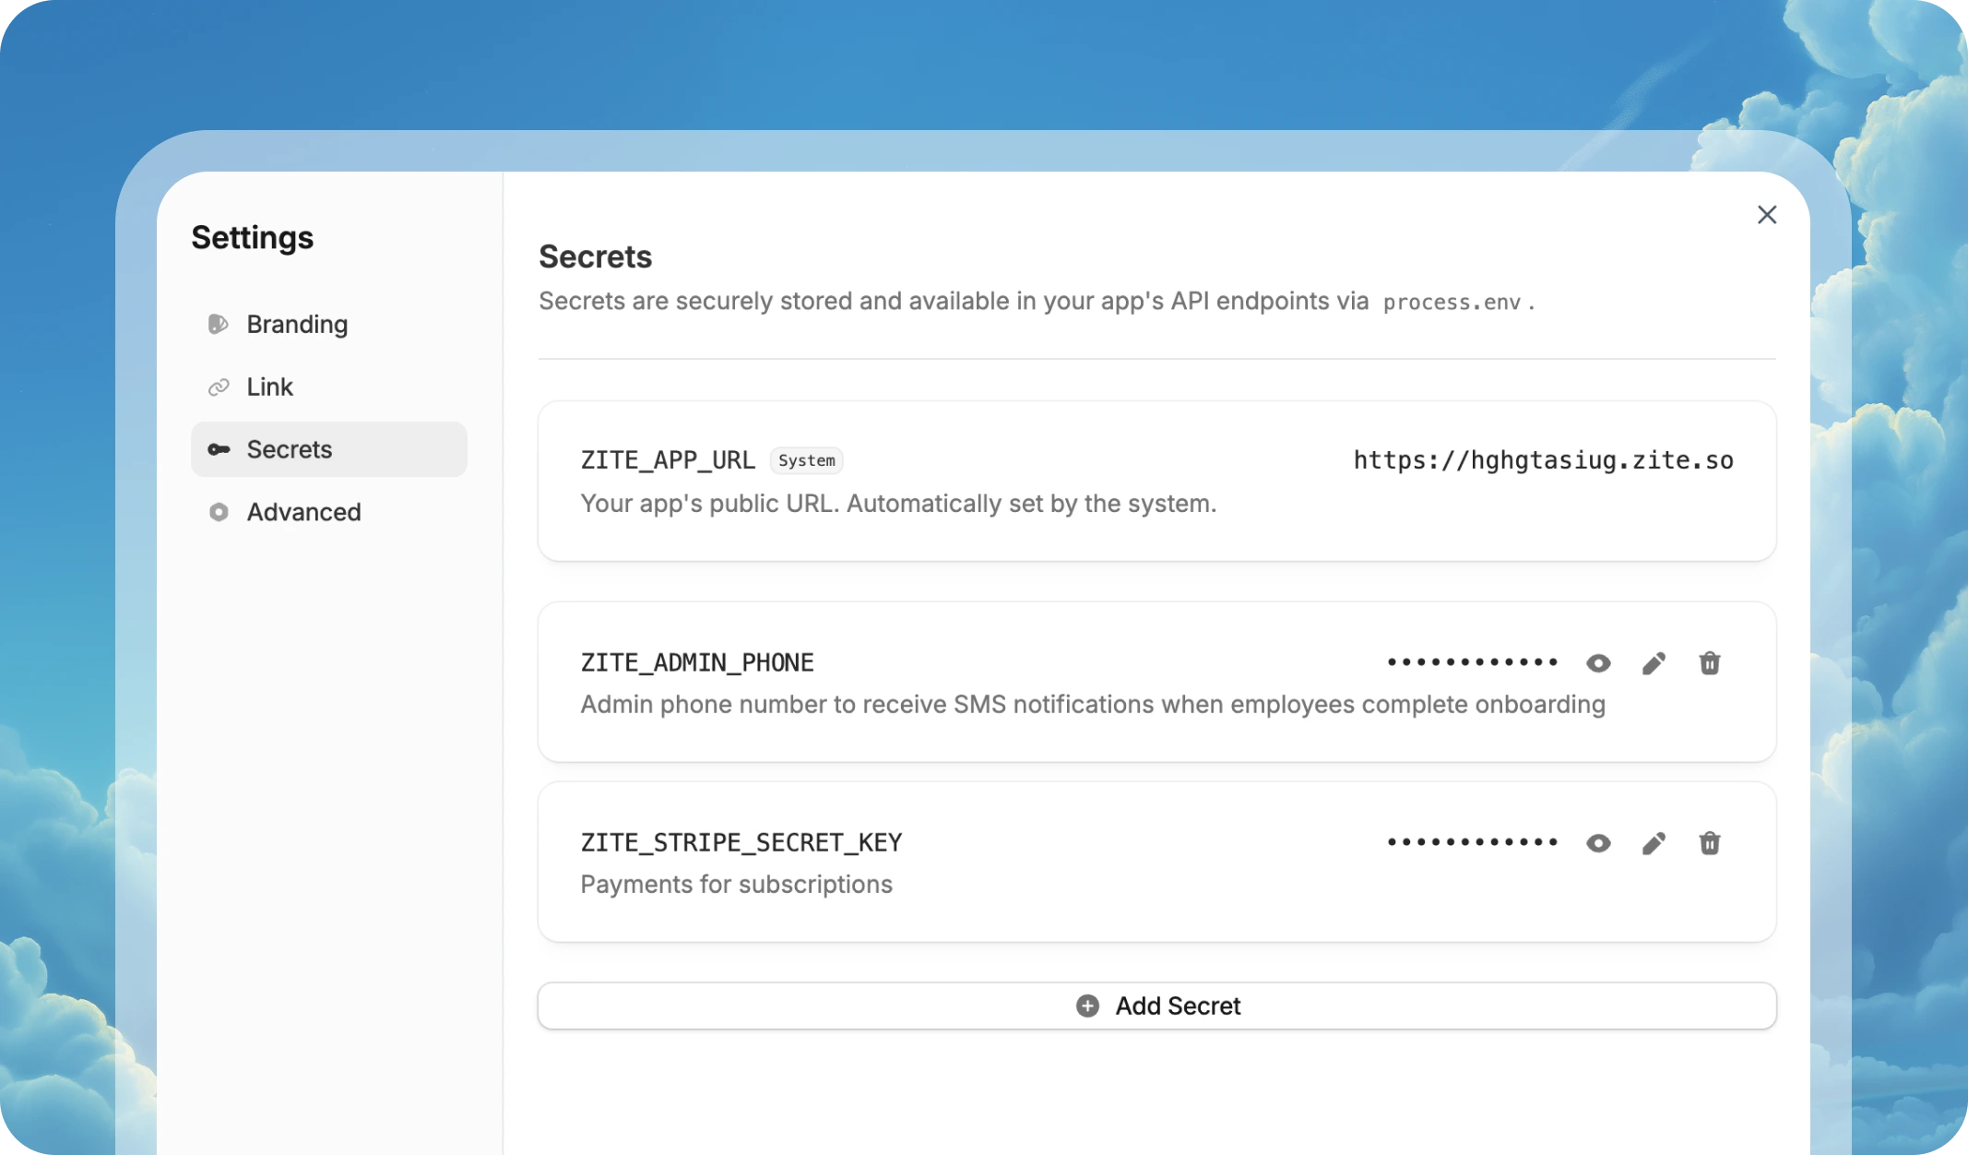Show the ZITE_STRIPE_SECRET_KEY value
The image size is (1968, 1155).
click(1597, 842)
